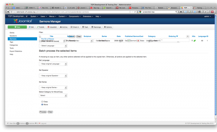Click inside the ordering value field
217x132 pixels.
175,40
